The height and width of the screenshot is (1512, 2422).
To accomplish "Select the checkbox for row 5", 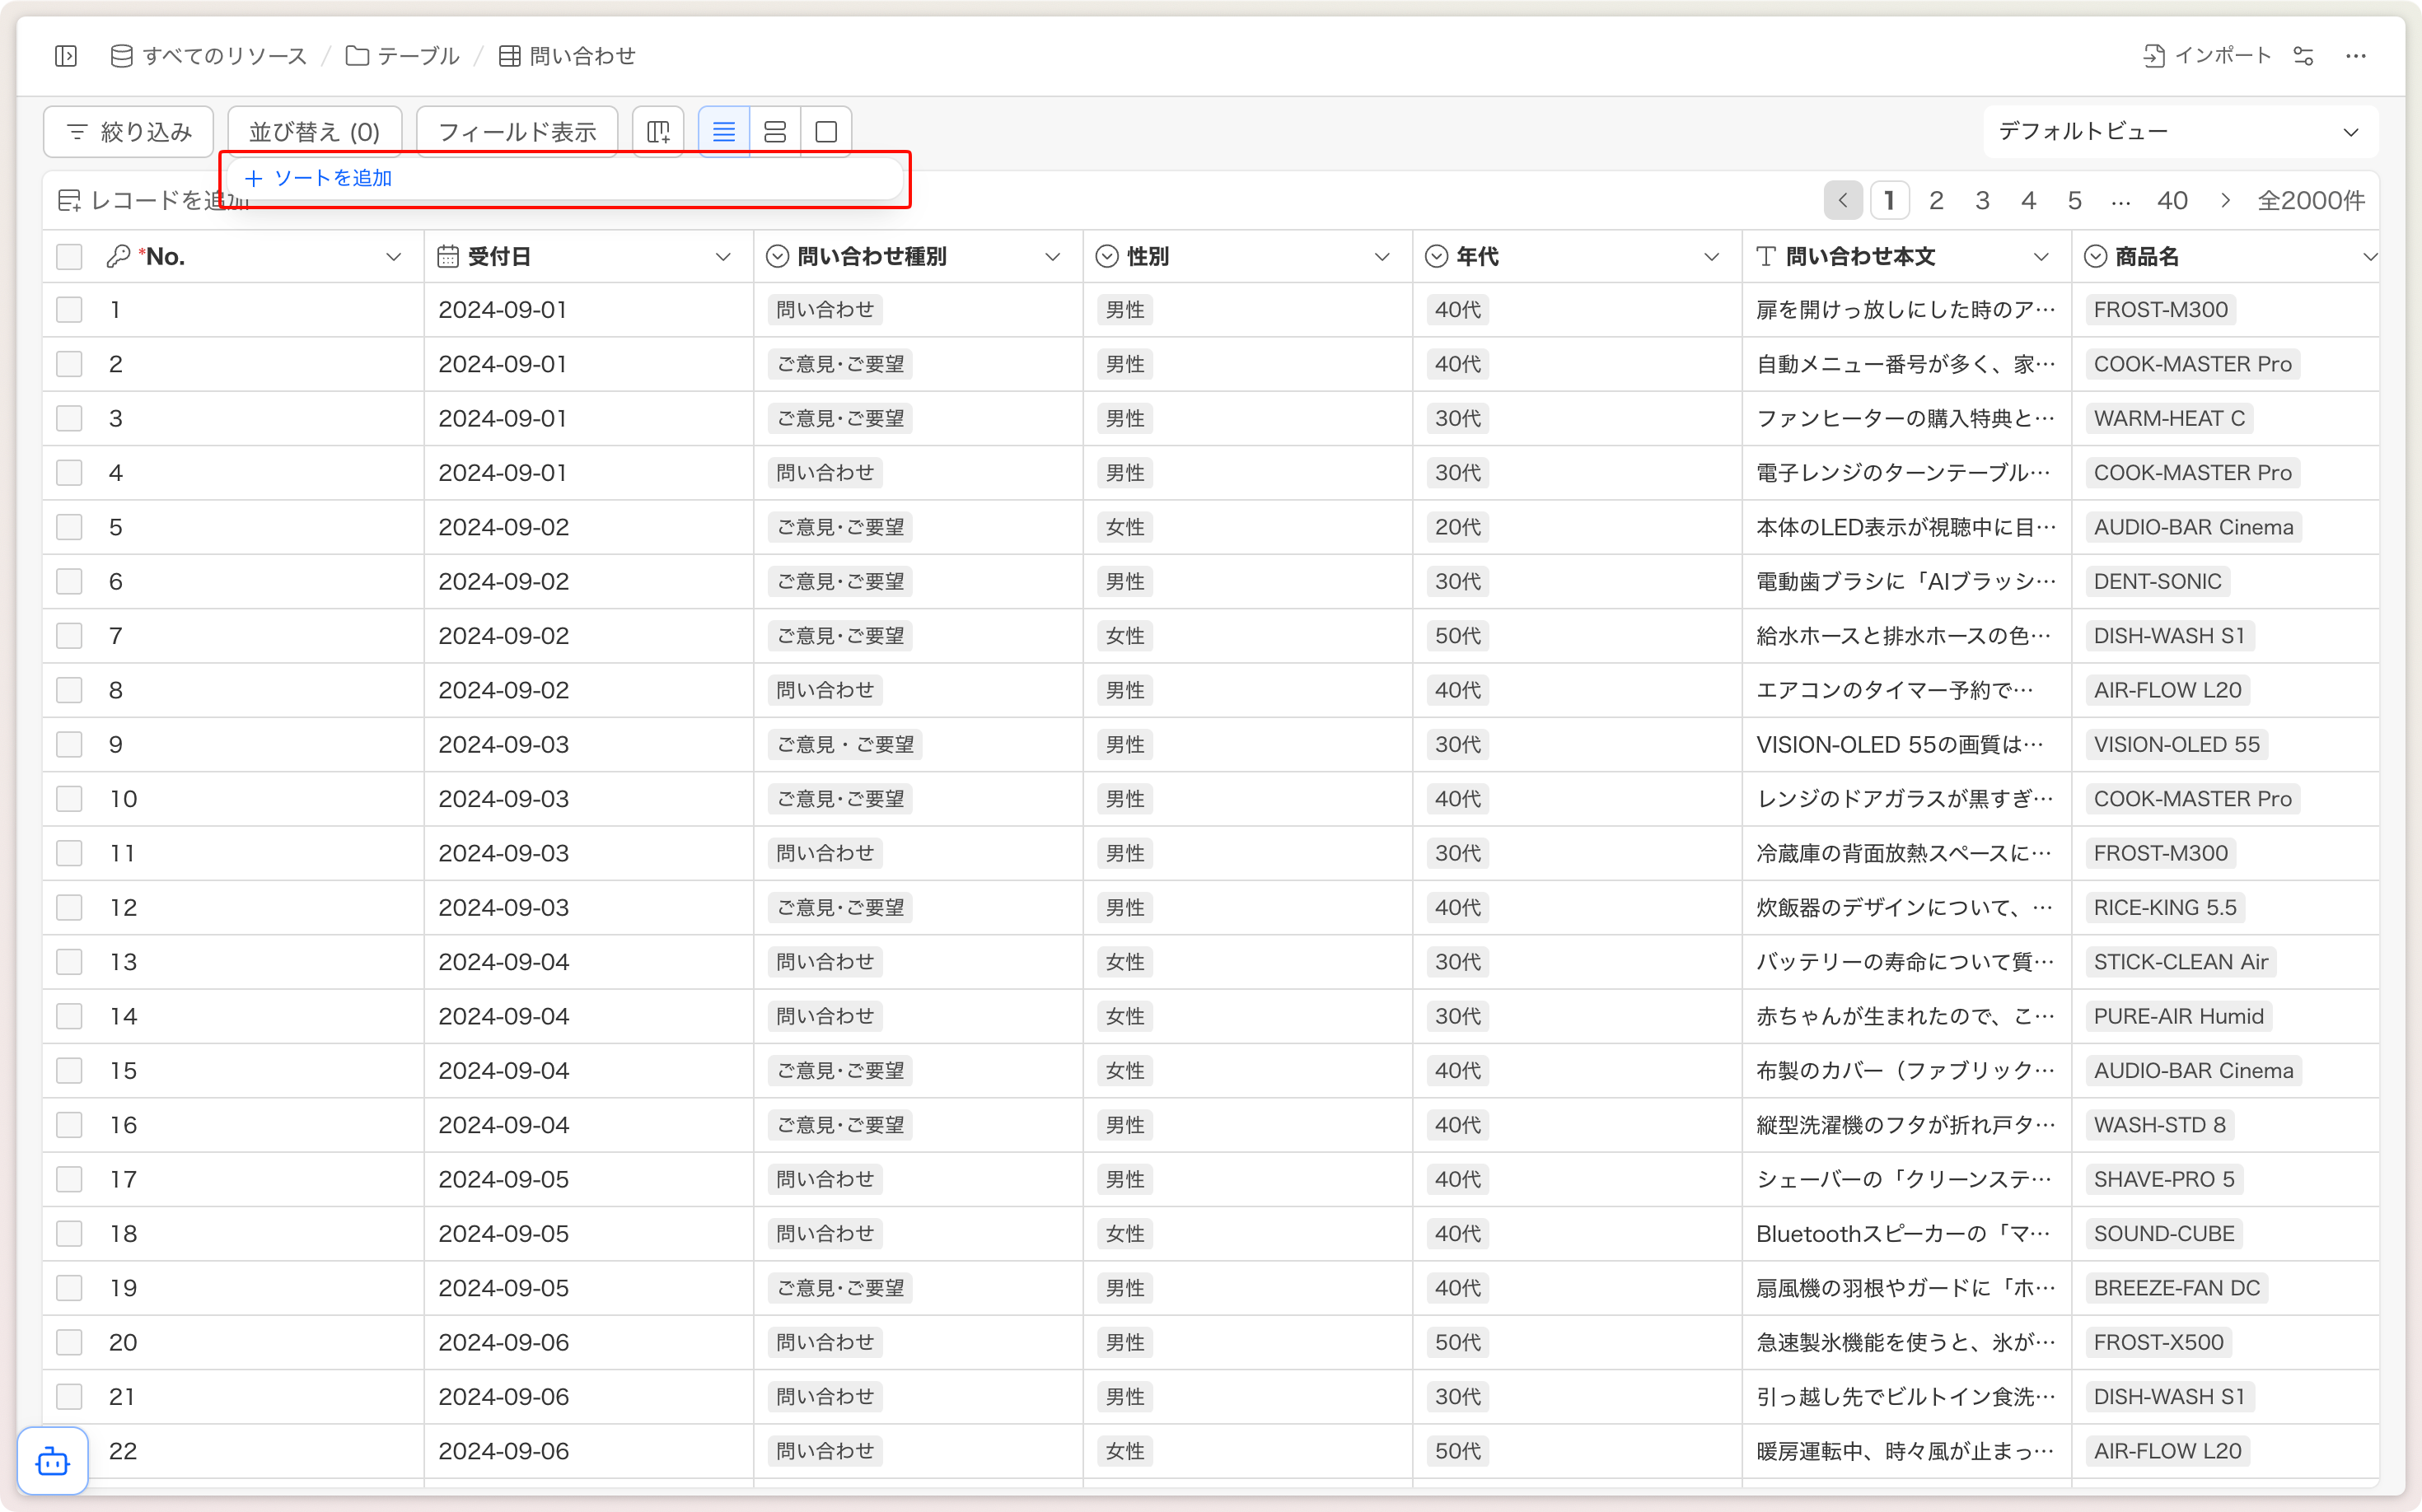I will pyautogui.click(x=69, y=527).
